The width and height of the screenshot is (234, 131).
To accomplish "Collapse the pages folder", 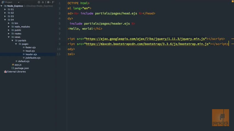I will coord(16,44).
